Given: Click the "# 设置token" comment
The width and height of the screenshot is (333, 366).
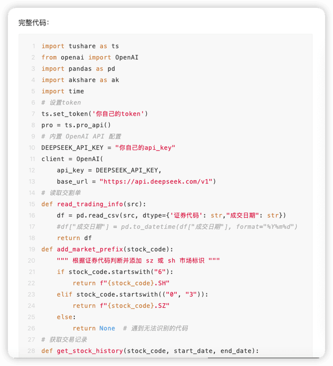Looking at the screenshot, I should (61, 102).
